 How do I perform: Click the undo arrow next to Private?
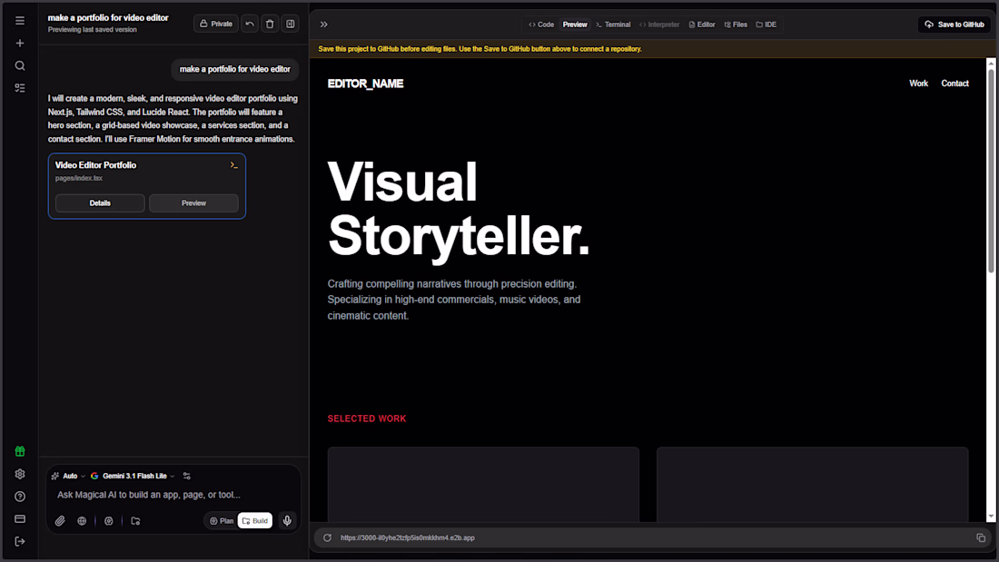pyautogui.click(x=250, y=24)
